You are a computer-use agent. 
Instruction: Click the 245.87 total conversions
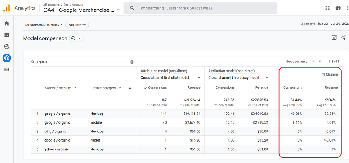click(229, 100)
